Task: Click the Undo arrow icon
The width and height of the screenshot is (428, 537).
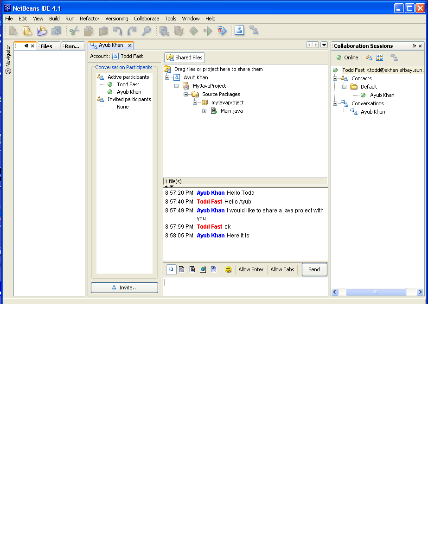Action: (117, 31)
